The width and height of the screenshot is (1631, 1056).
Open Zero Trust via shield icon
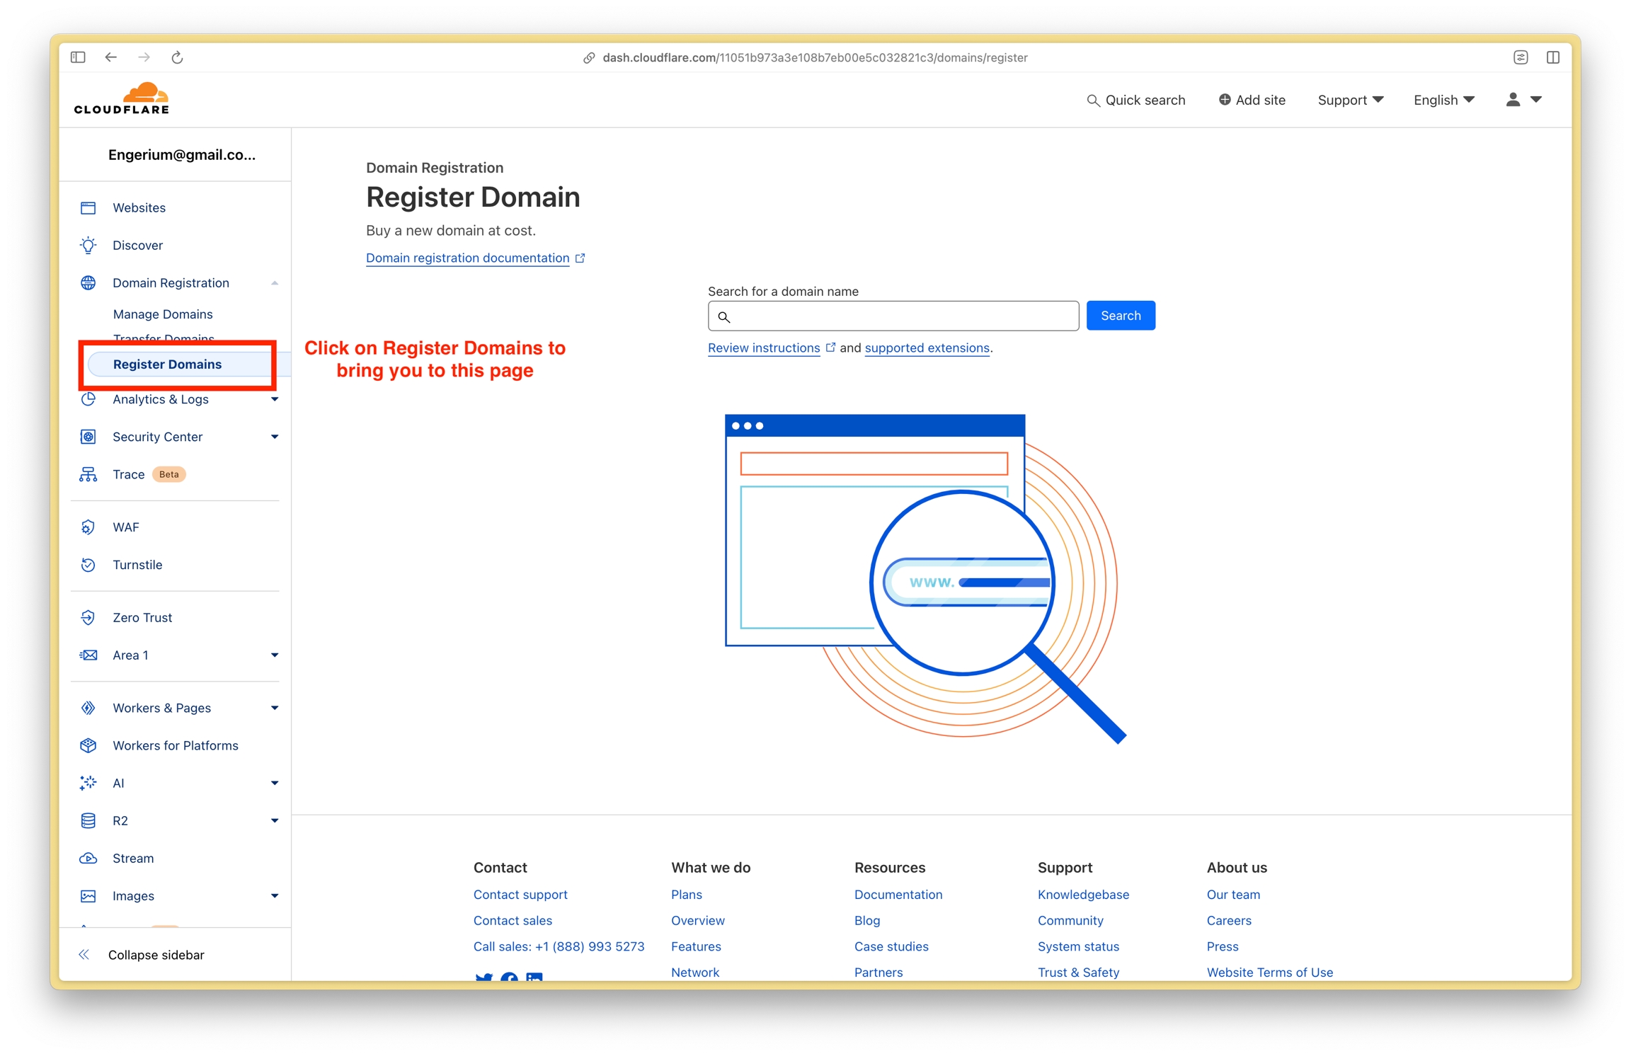tap(88, 617)
